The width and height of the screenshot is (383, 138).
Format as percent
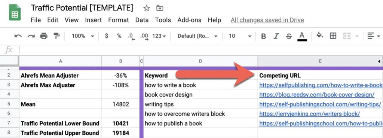[x=119, y=36]
